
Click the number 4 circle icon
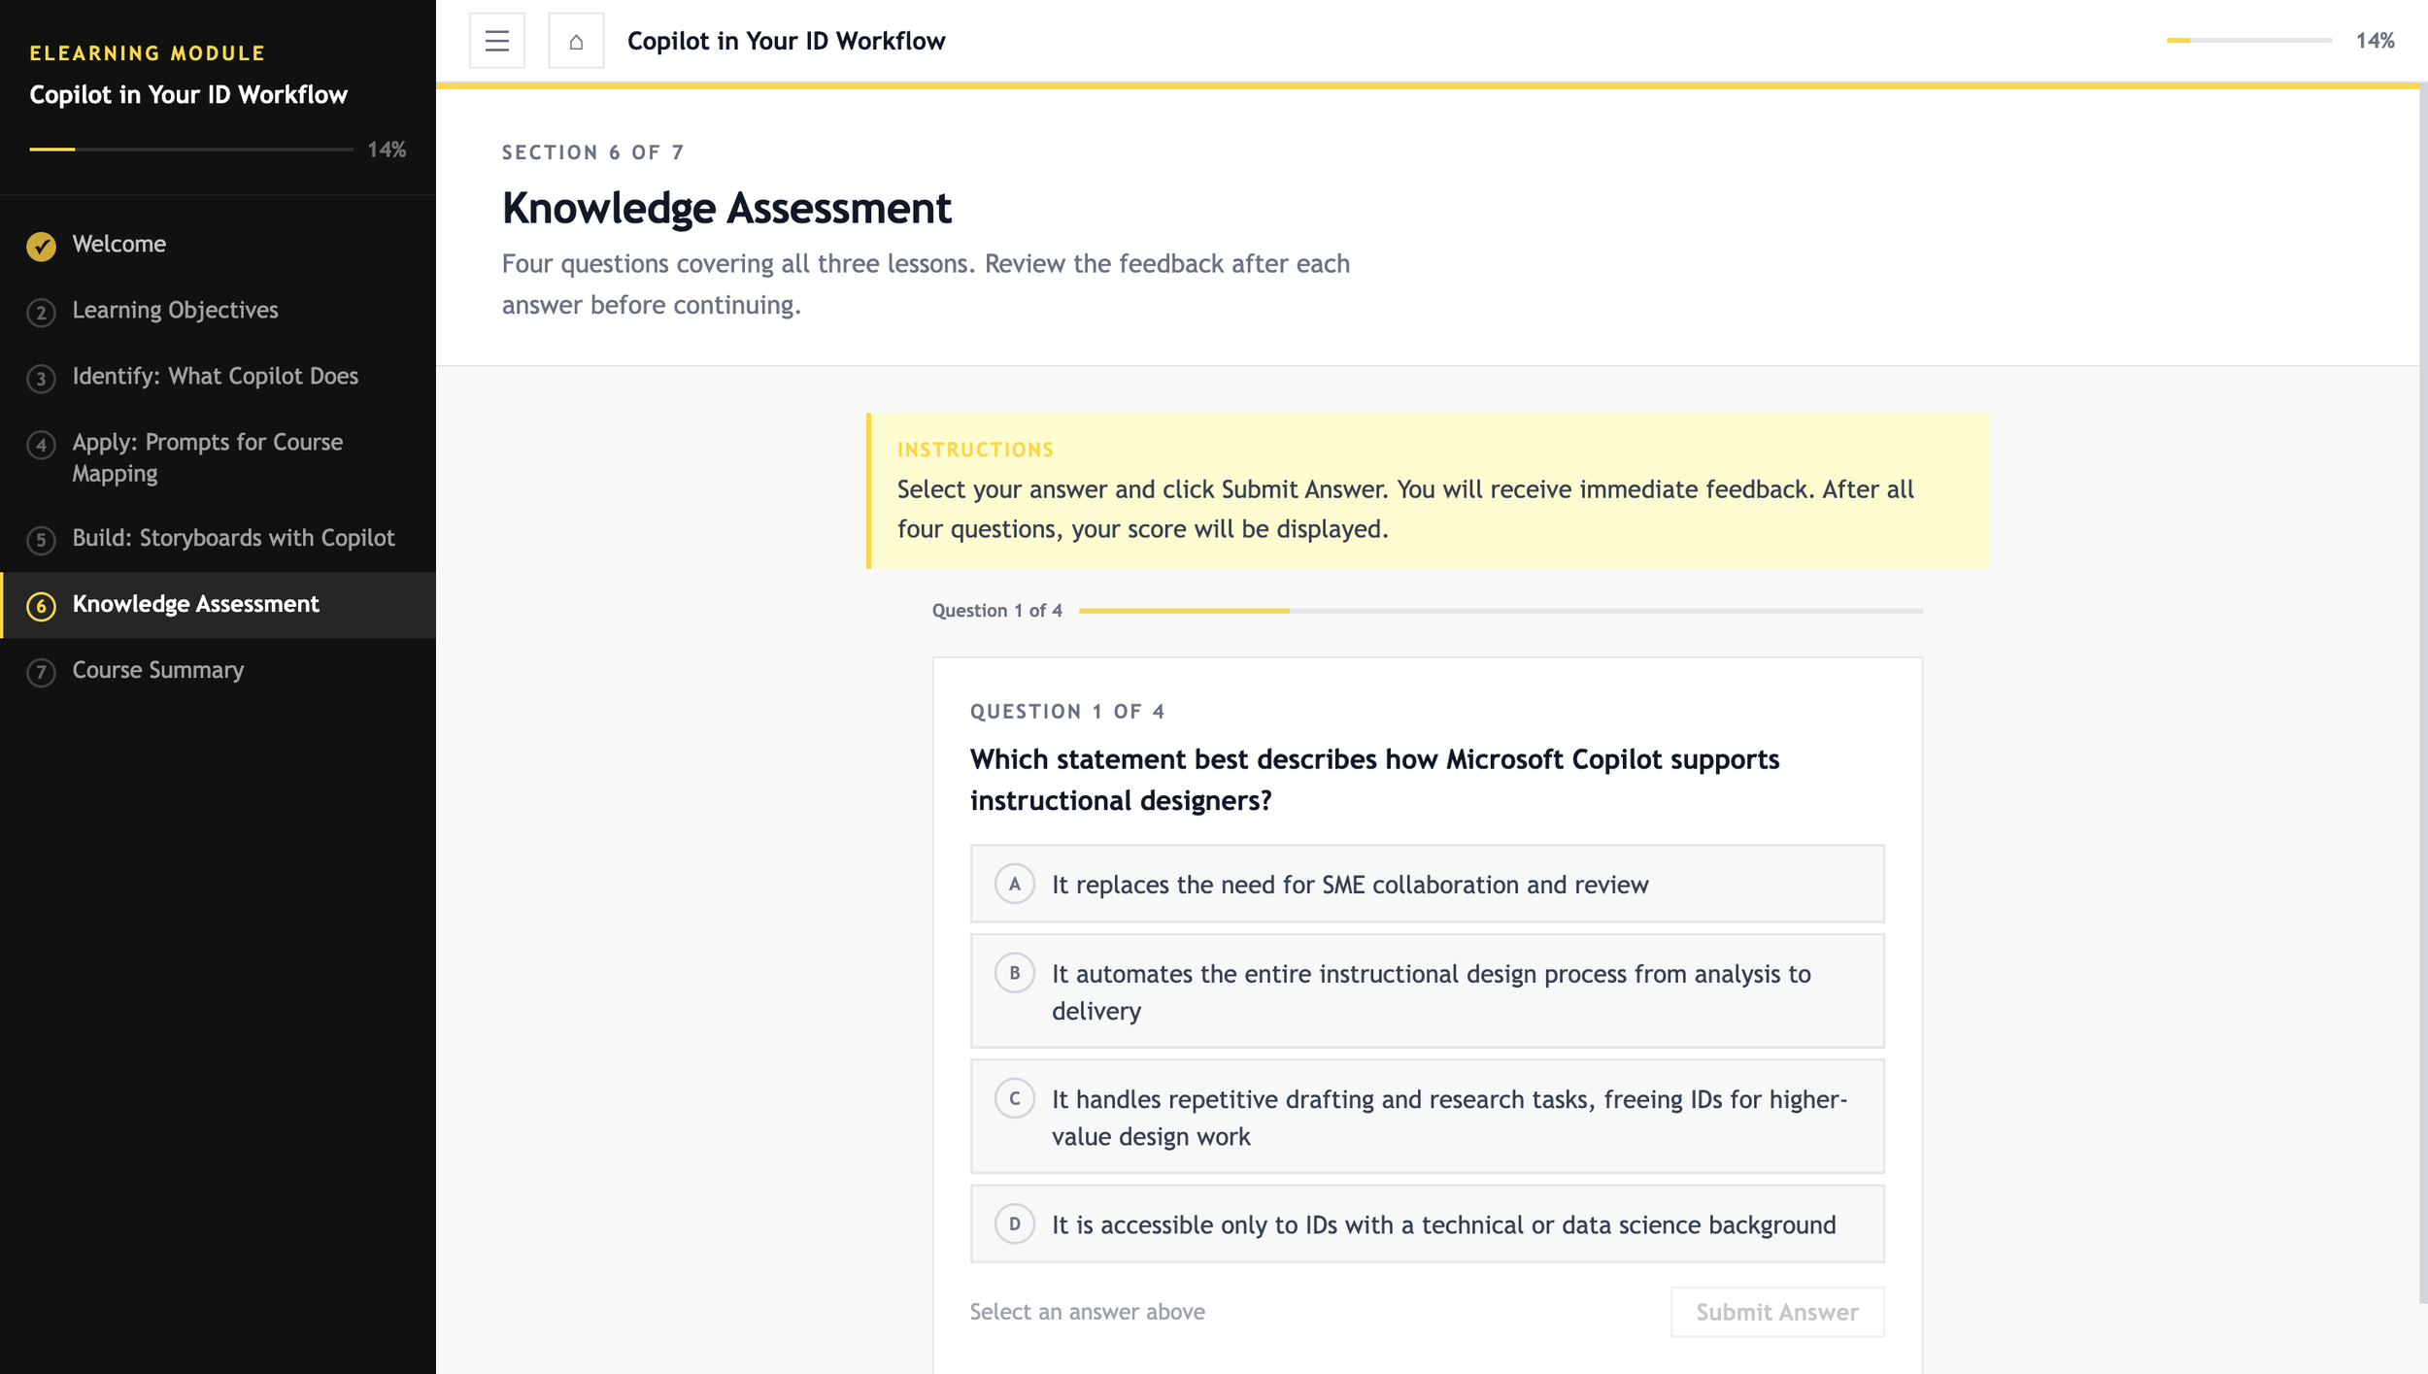pyautogui.click(x=41, y=445)
